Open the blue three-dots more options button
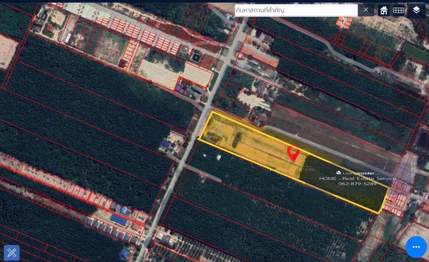Image resolution: width=429 pixels, height=262 pixels. pos(416,247)
